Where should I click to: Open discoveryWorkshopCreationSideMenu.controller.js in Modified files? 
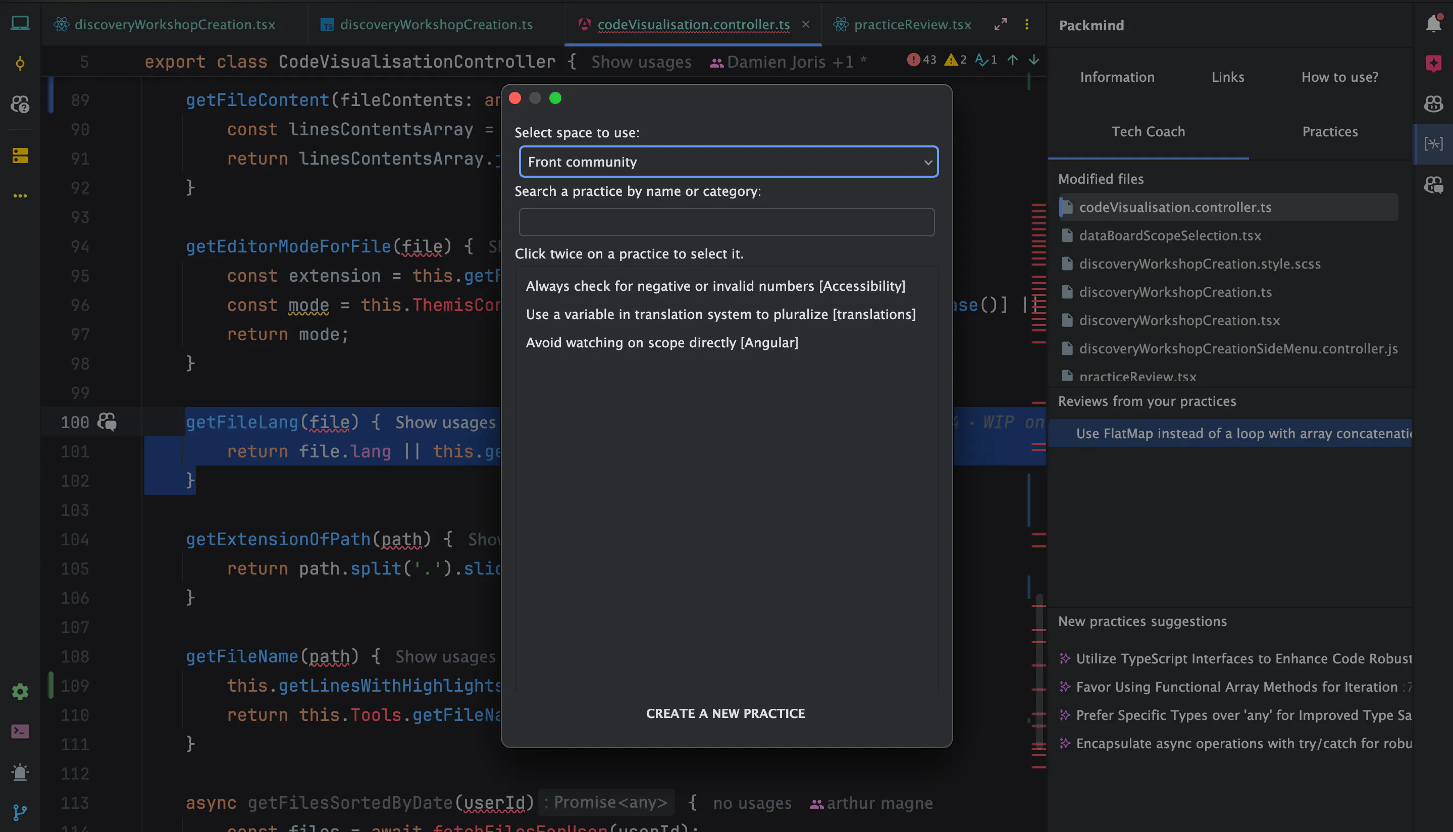point(1228,348)
